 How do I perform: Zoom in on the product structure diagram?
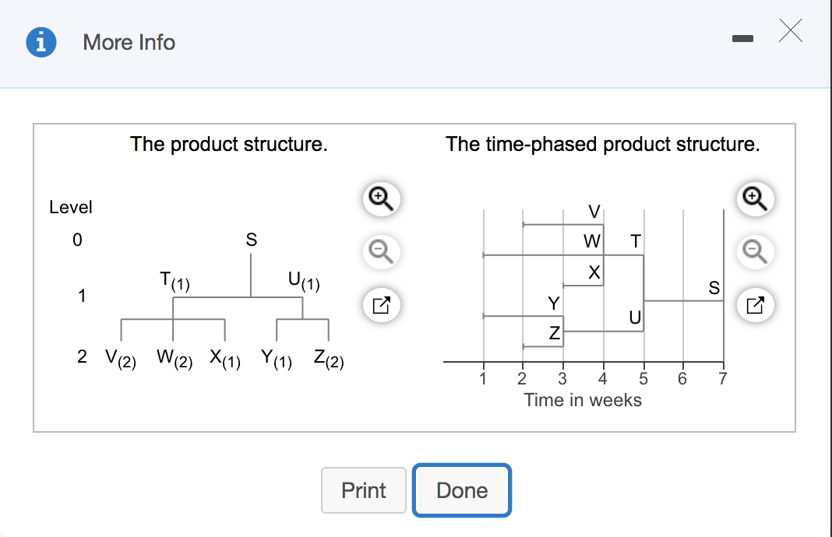coord(381,199)
